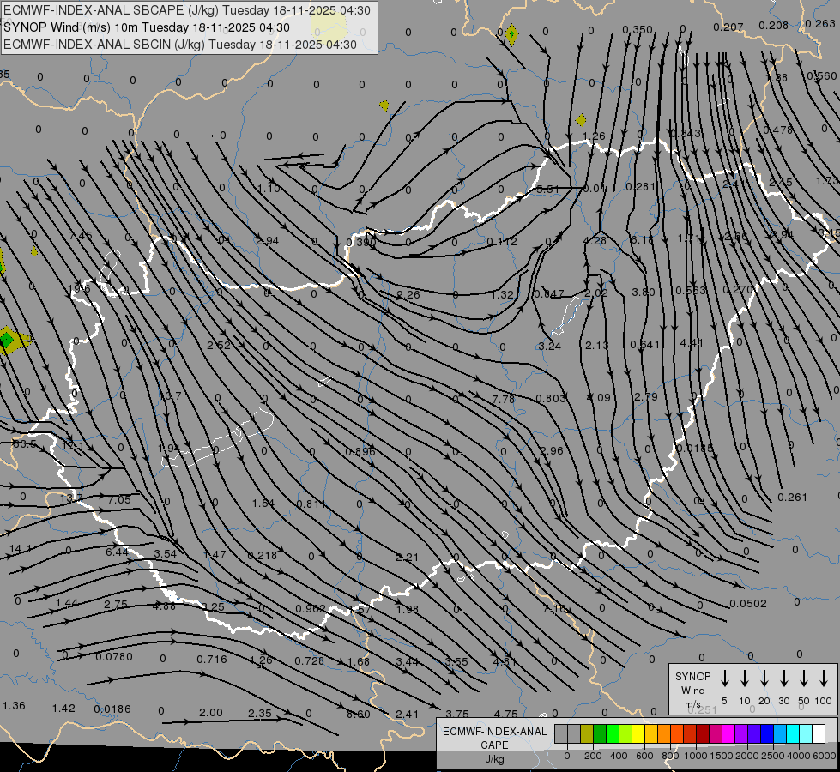The image size is (840, 772).
Task: Click the 0.0502 value near the right edge
Action: 747,604
